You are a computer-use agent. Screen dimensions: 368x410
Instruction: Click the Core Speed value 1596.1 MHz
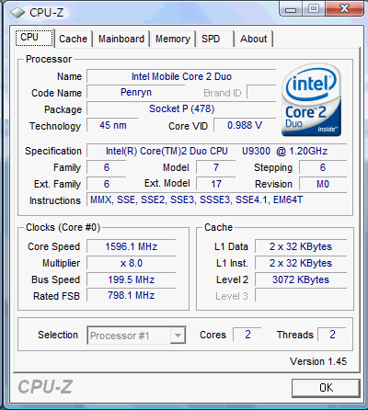(132, 246)
